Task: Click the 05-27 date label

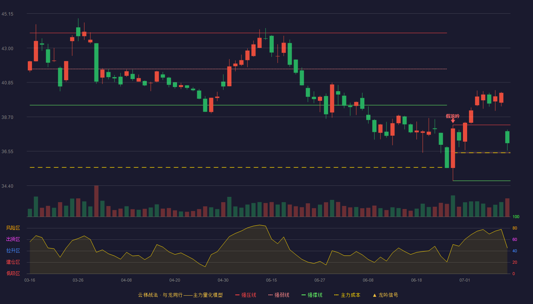Action: [320, 280]
